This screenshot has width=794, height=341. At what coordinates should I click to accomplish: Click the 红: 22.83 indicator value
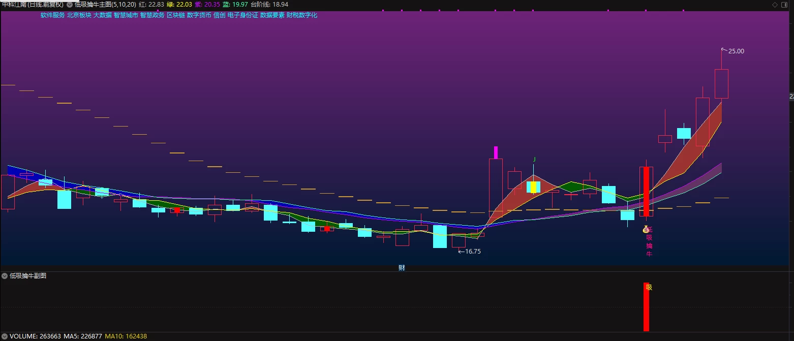tap(151, 5)
